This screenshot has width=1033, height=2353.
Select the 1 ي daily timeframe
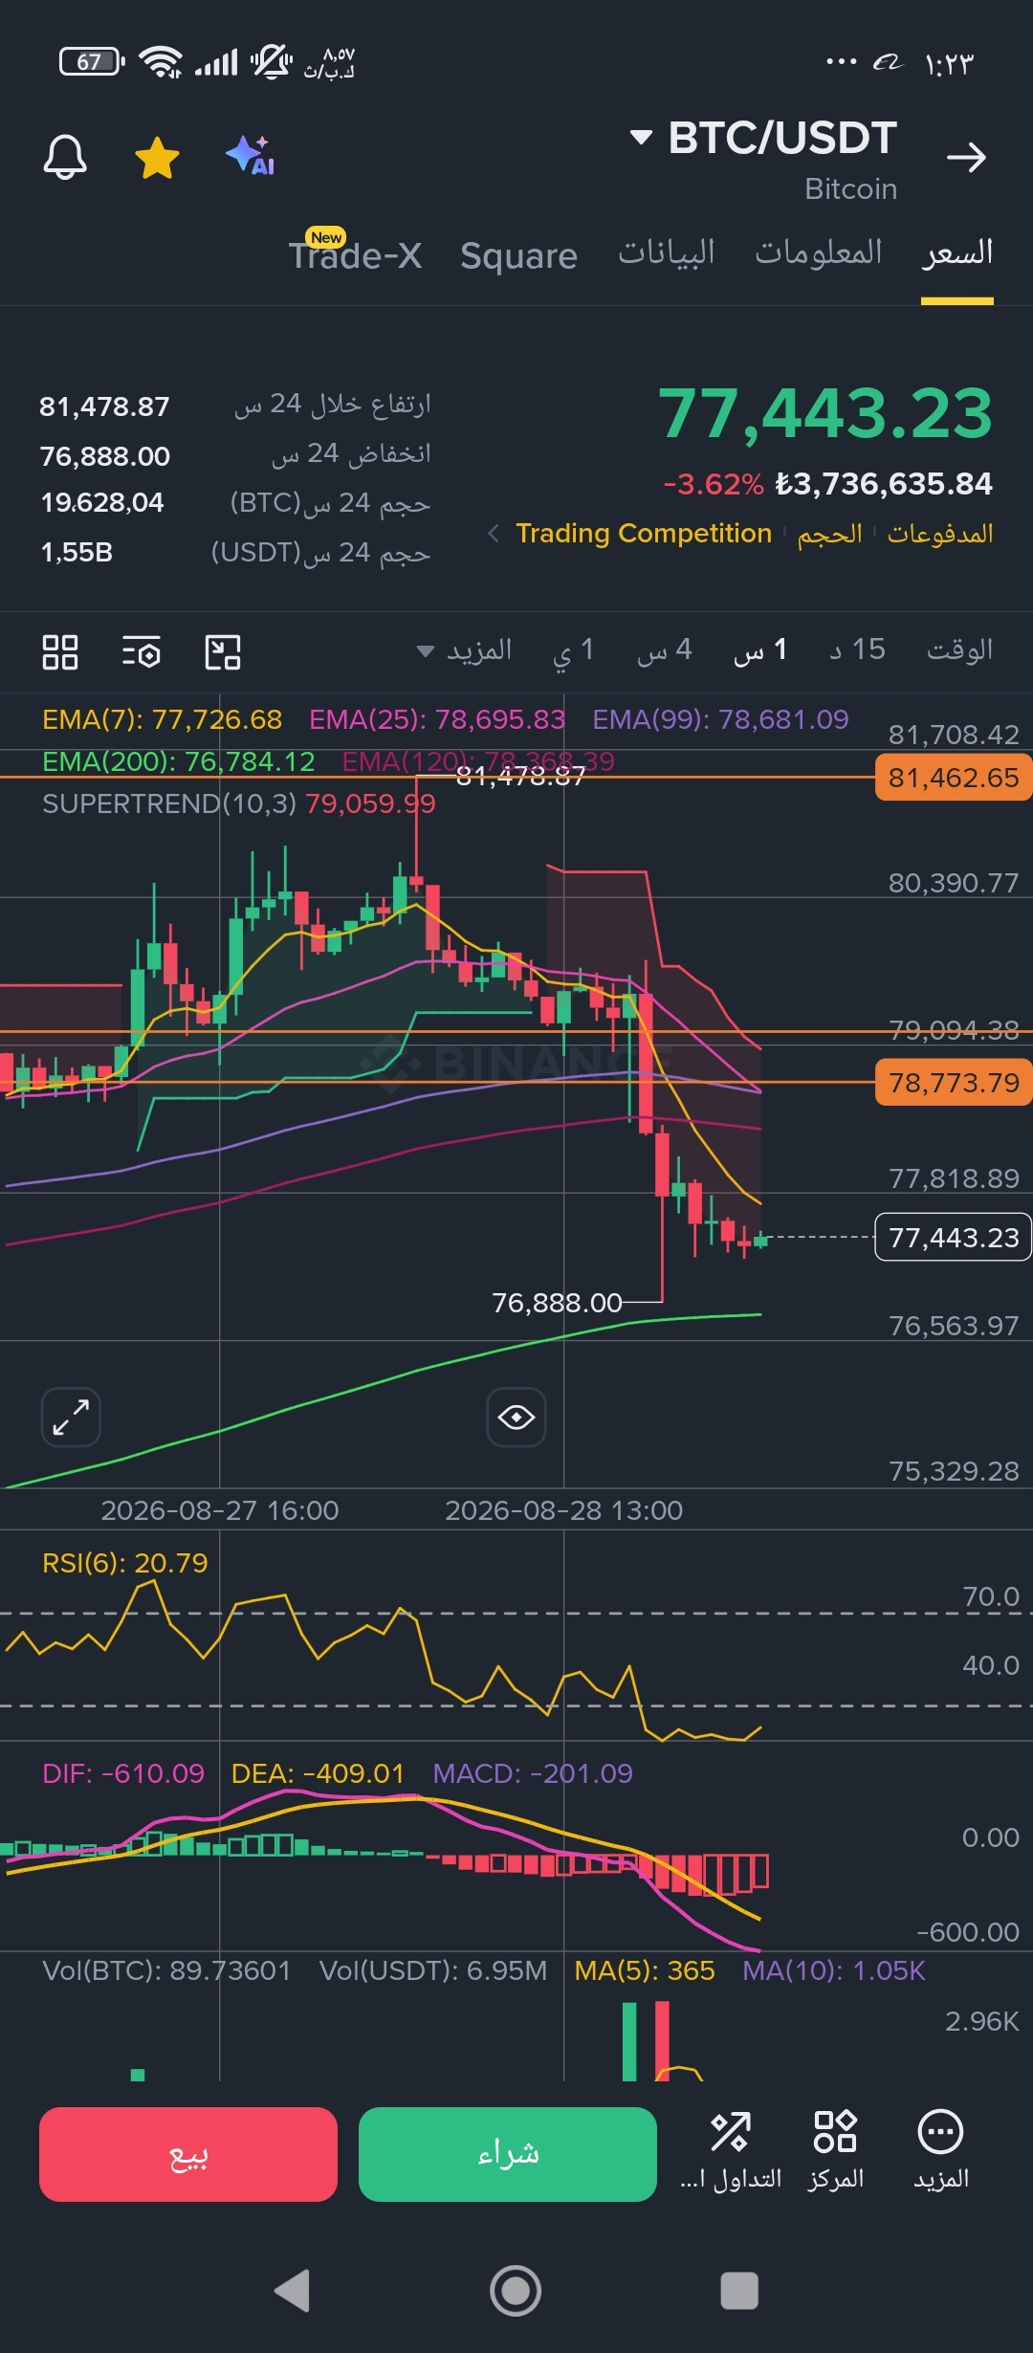[x=574, y=650]
